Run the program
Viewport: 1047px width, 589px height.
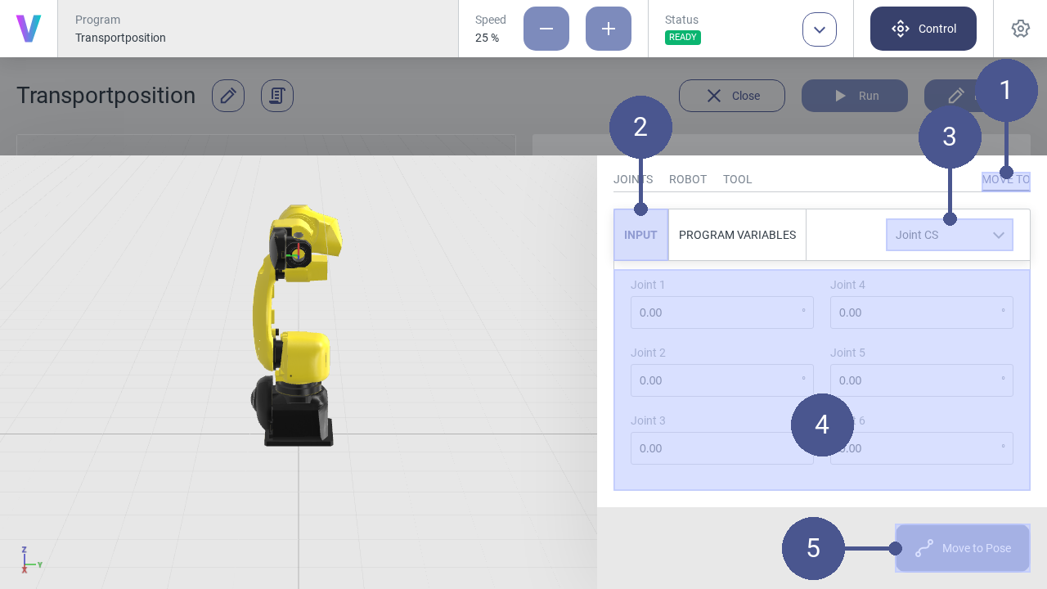click(x=854, y=96)
